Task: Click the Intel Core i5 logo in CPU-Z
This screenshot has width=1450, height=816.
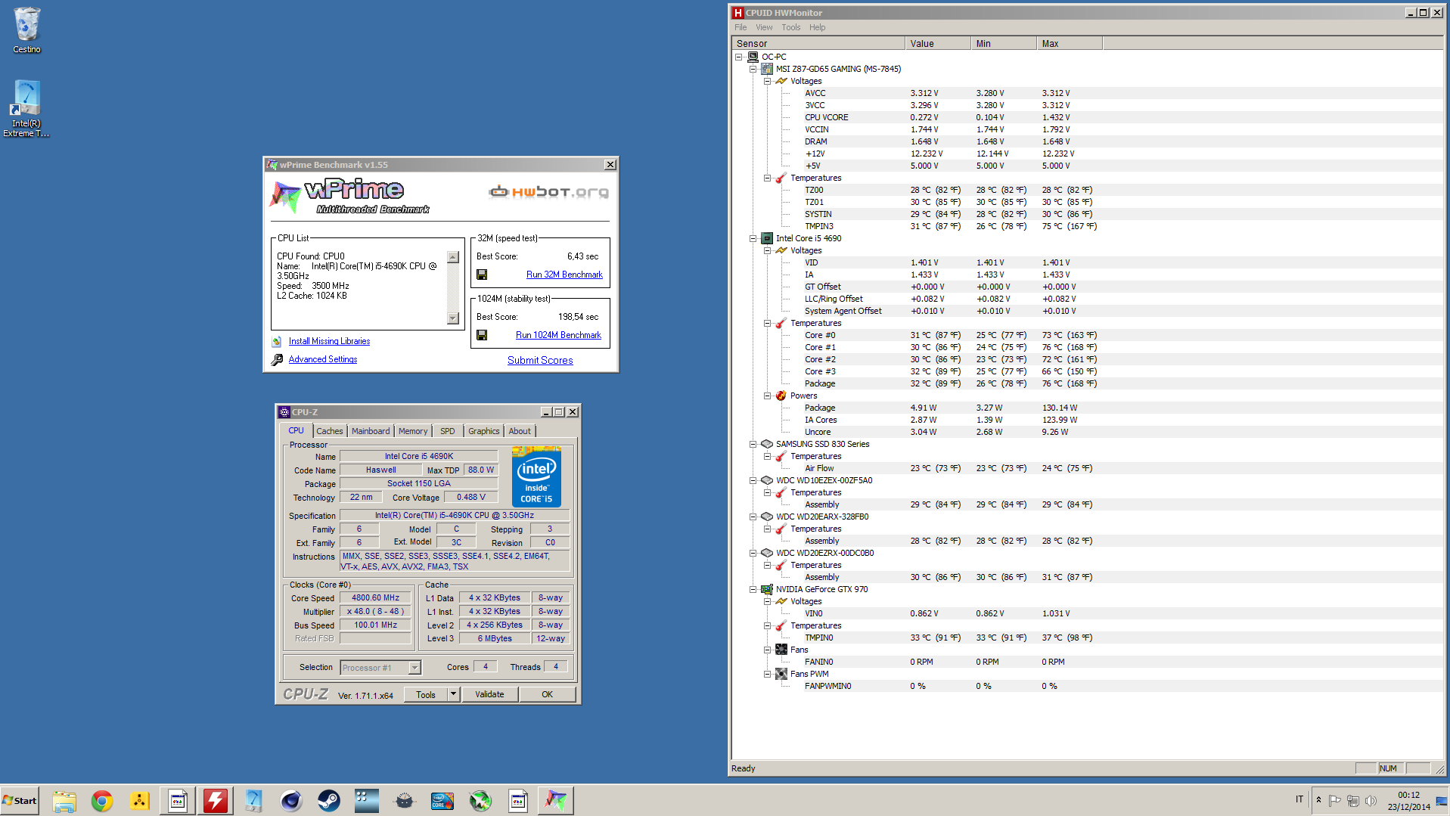Action: (x=536, y=476)
